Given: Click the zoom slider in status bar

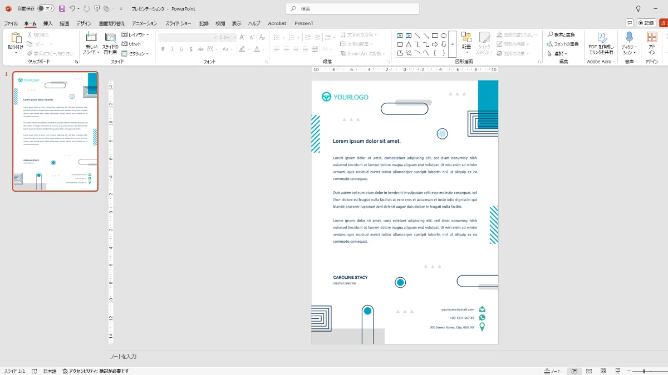Looking at the screenshot, I should tap(644, 371).
